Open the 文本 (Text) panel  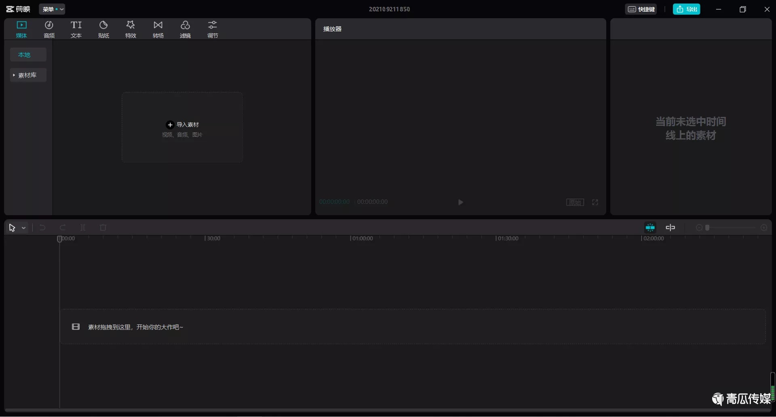(x=76, y=29)
